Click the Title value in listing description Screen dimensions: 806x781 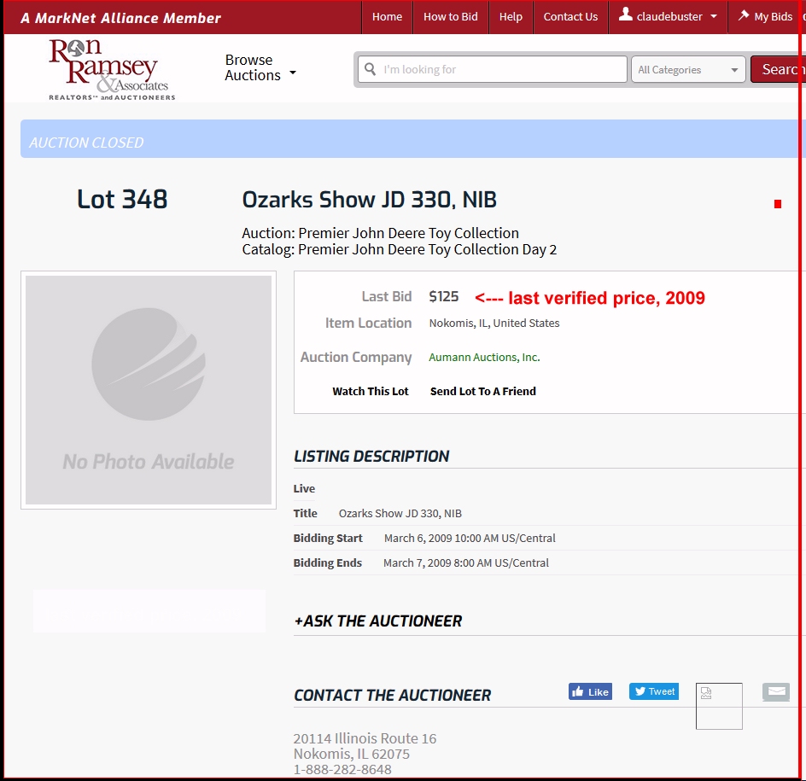400,513
